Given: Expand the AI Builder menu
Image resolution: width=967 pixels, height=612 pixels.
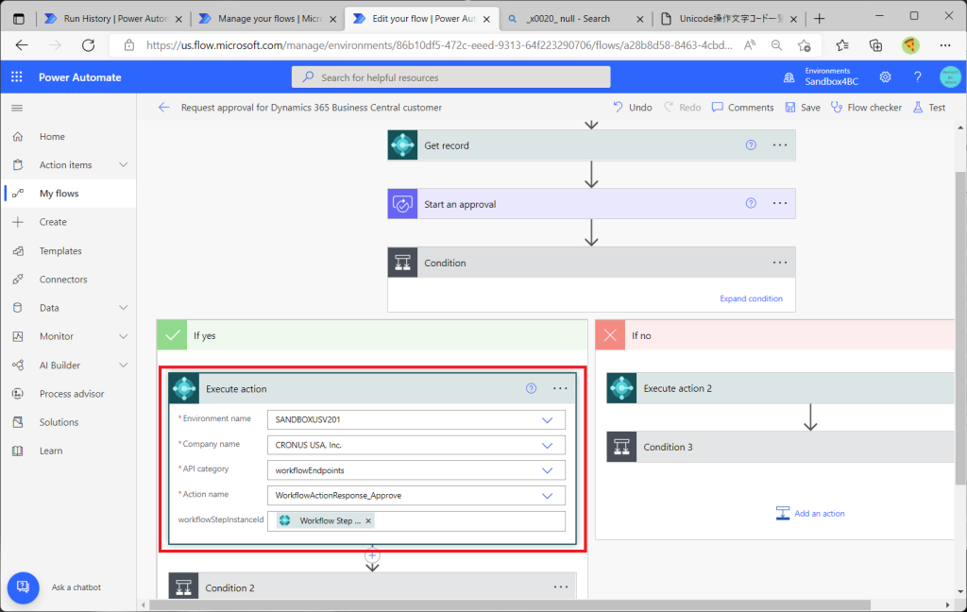Looking at the screenshot, I should (x=124, y=365).
